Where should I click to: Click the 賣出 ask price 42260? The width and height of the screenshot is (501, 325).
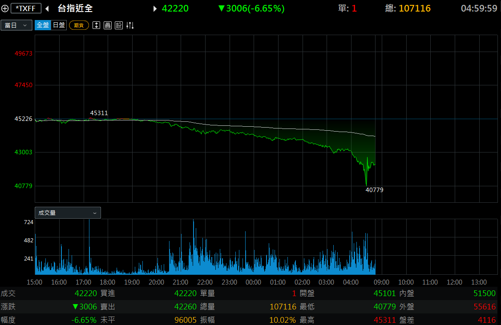pyautogui.click(x=186, y=306)
